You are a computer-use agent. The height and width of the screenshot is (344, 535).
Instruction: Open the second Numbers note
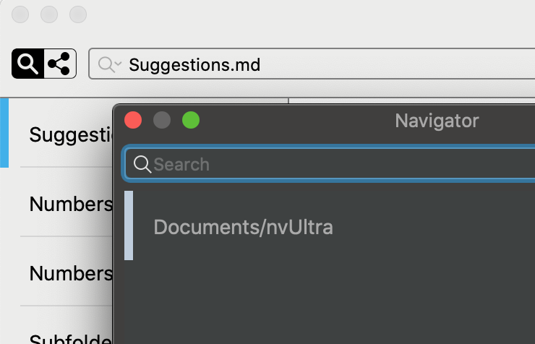tap(69, 273)
